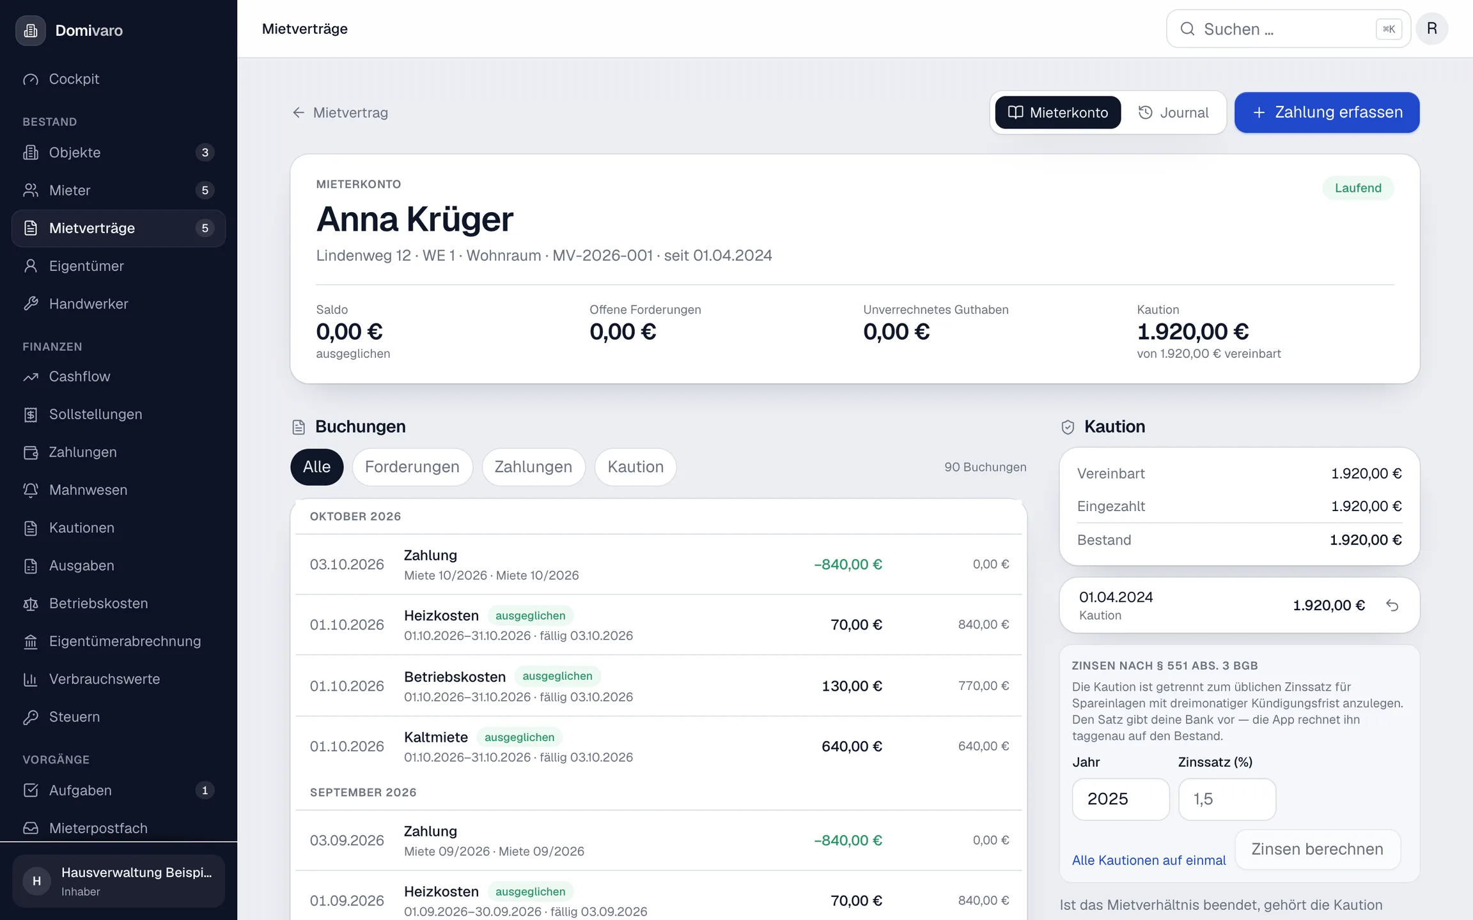Viewport: 1473px width, 920px height.
Task: Click the Handwerker wrench icon
Action: coord(31,303)
